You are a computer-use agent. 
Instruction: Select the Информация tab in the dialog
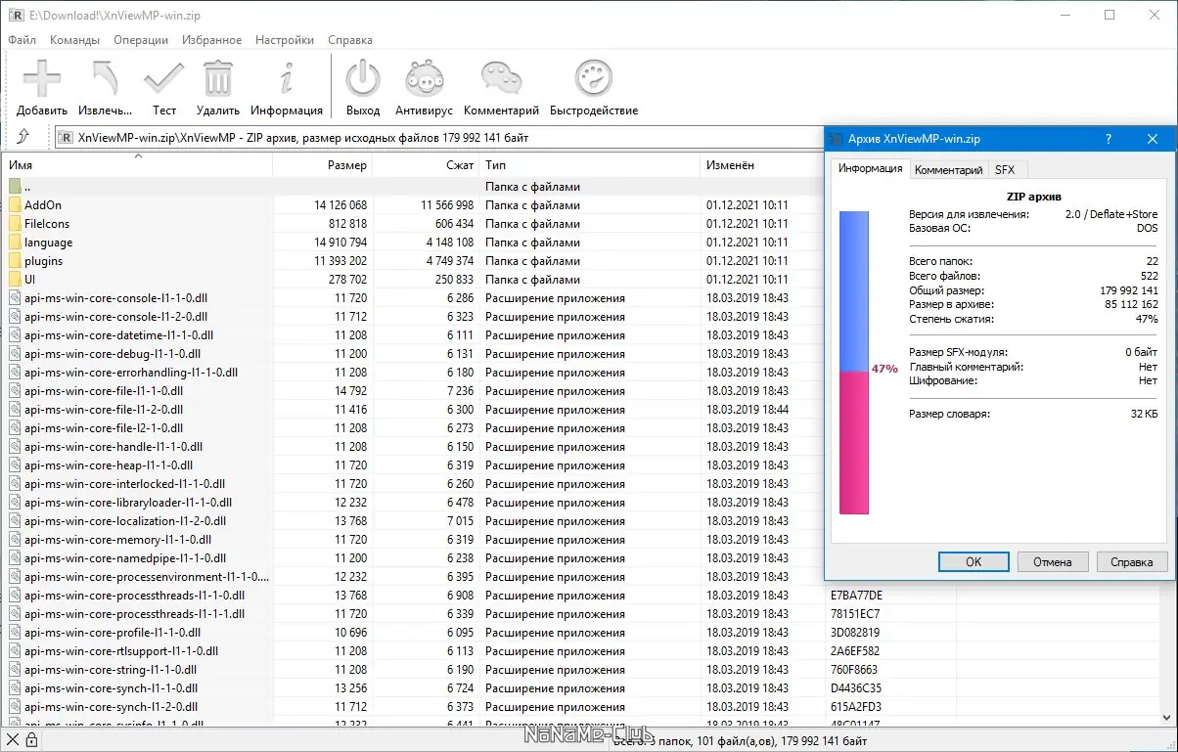pyautogui.click(x=870, y=168)
